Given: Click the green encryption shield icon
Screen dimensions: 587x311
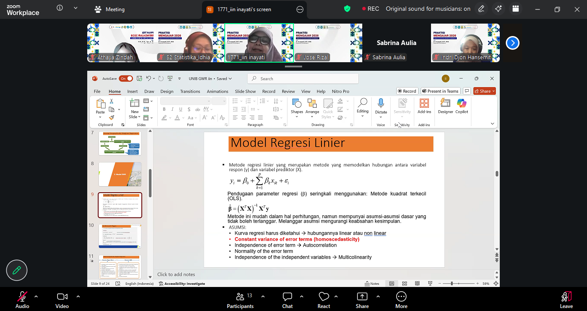Looking at the screenshot, I should (x=347, y=9).
